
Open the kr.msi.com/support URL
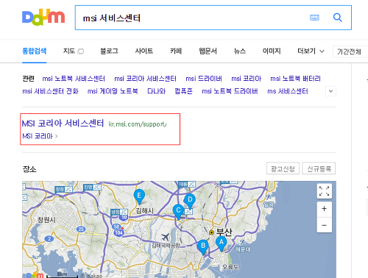click(138, 124)
